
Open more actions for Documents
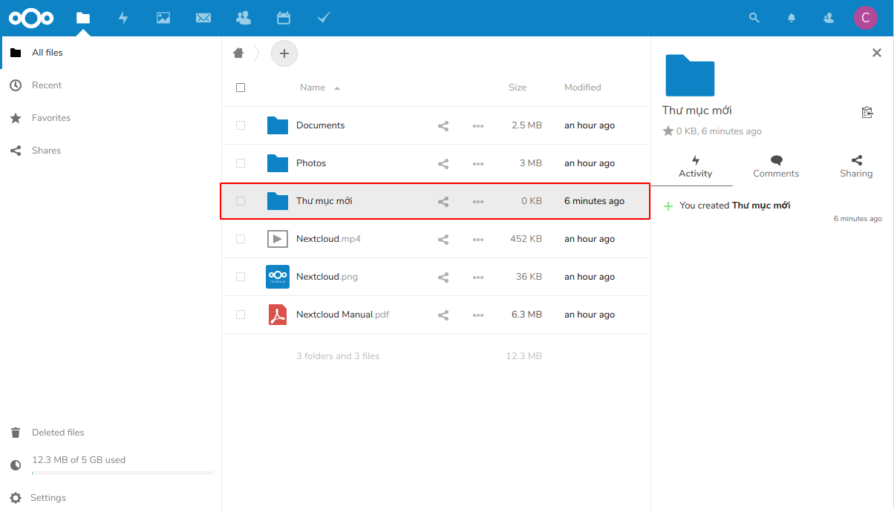coord(478,126)
